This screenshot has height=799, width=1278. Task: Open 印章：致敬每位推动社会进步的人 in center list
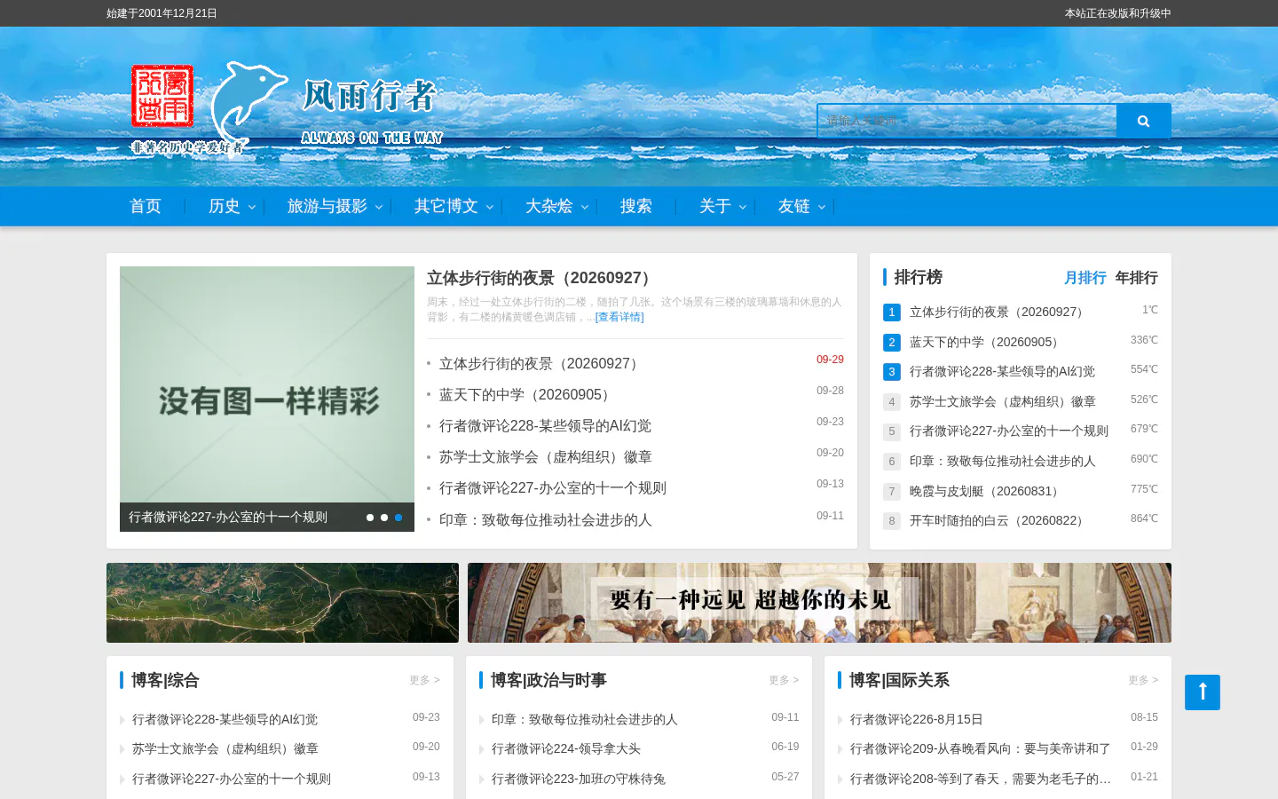[x=546, y=520]
